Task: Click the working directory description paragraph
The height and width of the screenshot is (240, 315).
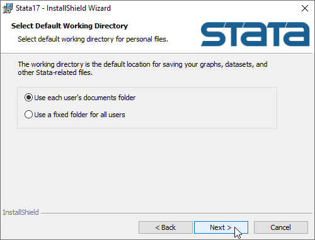Action: tap(142, 68)
